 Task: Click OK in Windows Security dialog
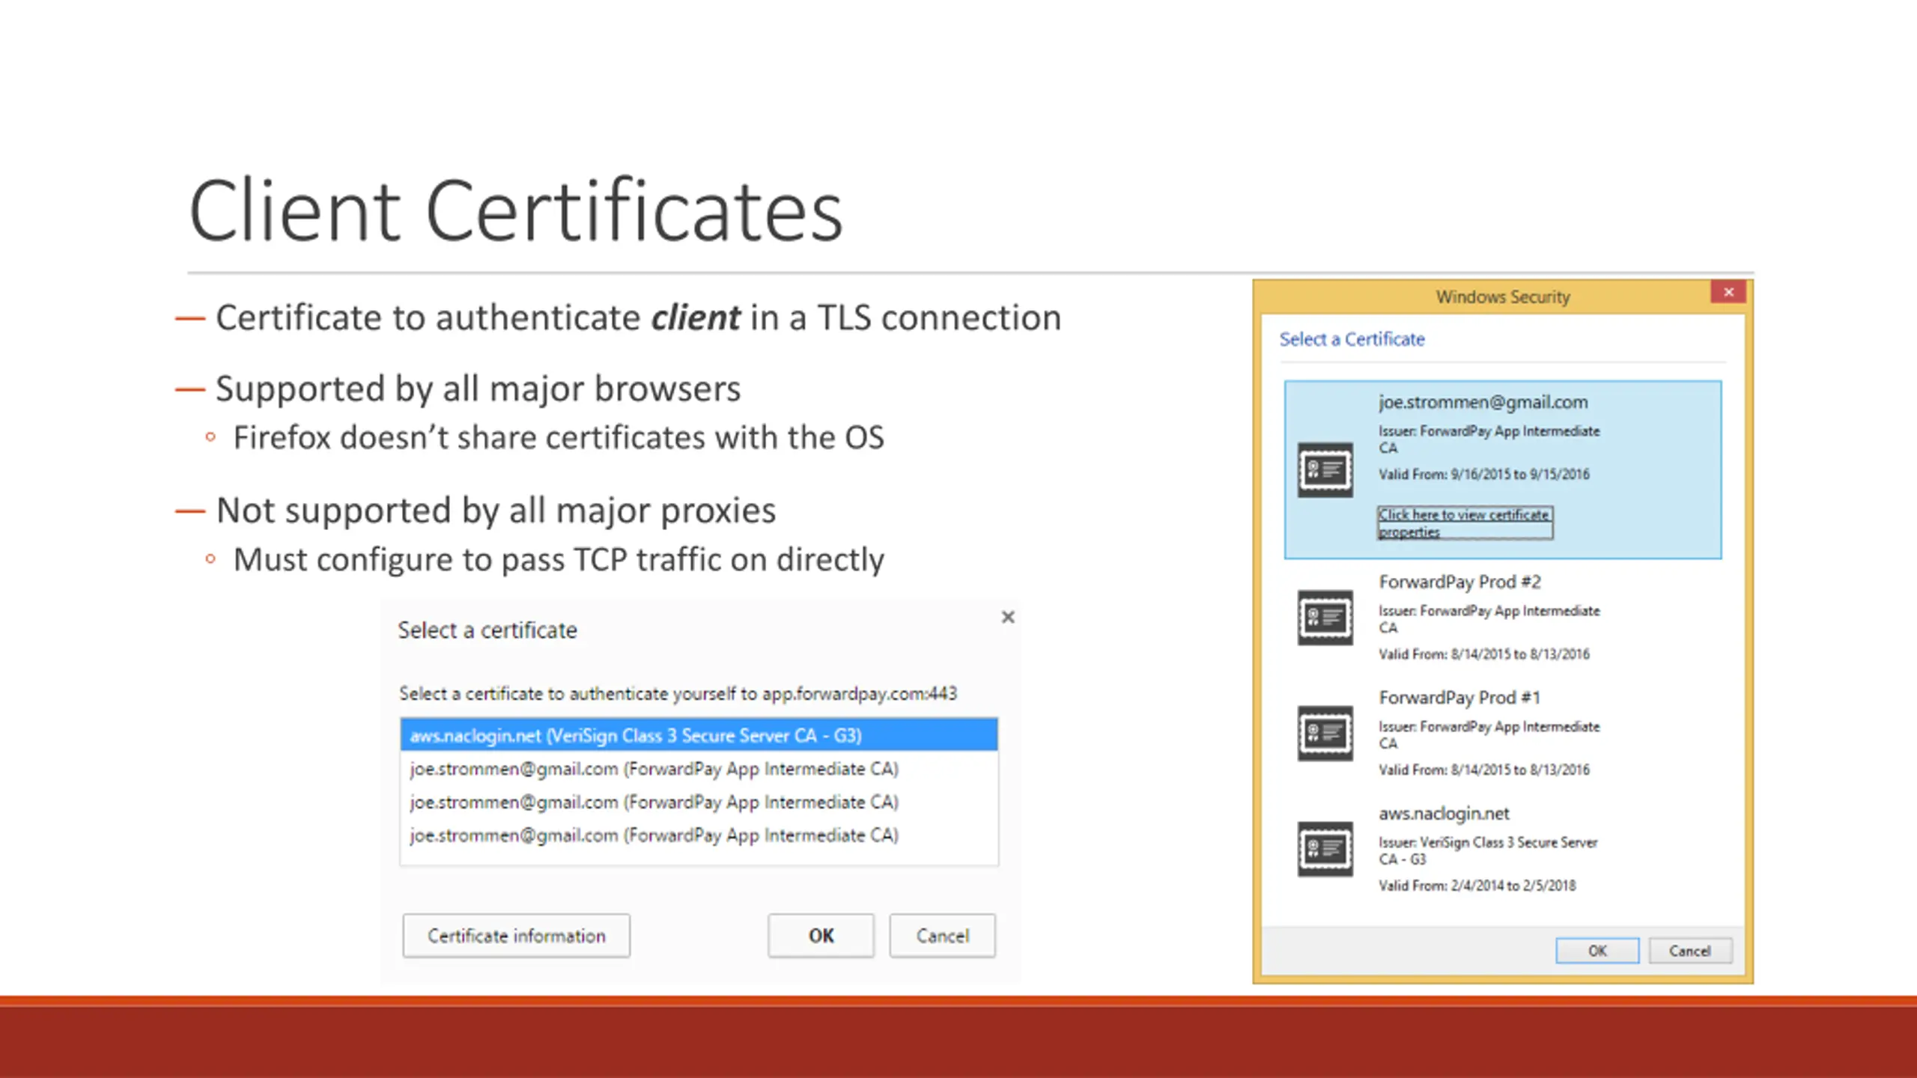[1597, 951]
